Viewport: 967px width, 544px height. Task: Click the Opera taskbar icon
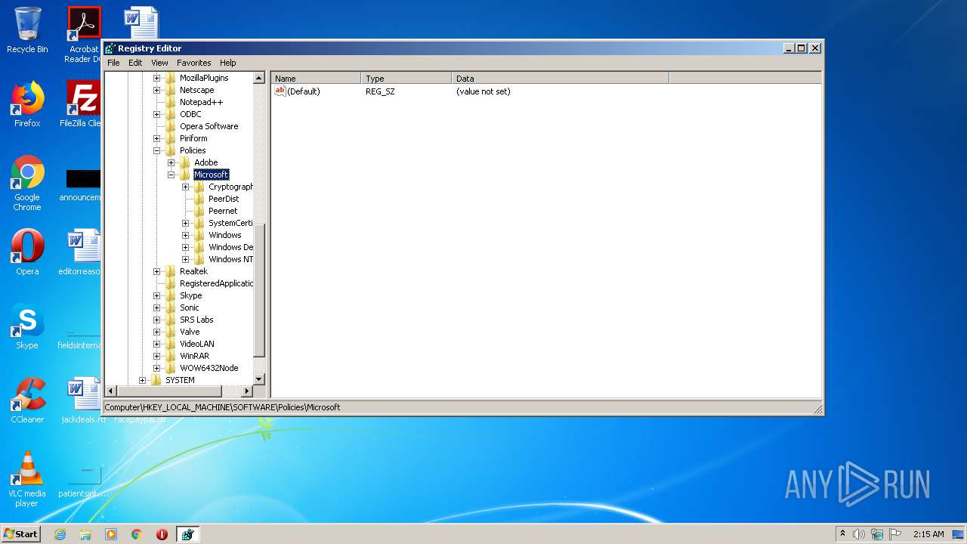coord(162,534)
